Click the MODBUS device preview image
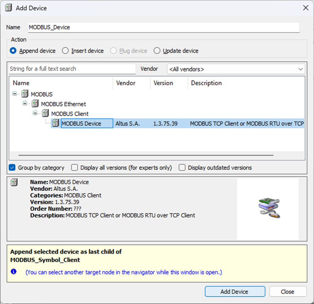 click(268, 208)
